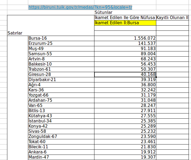Select the Samsun-55 cell
The width and height of the screenshot is (191, 160).
(x=40, y=54)
